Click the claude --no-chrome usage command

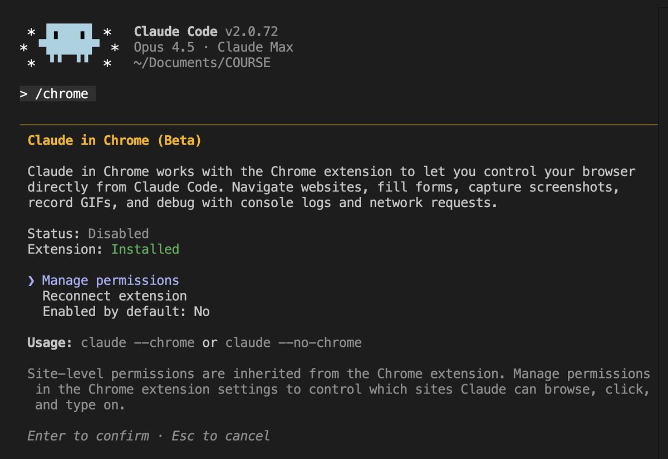pyautogui.click(x=293, y=343)
